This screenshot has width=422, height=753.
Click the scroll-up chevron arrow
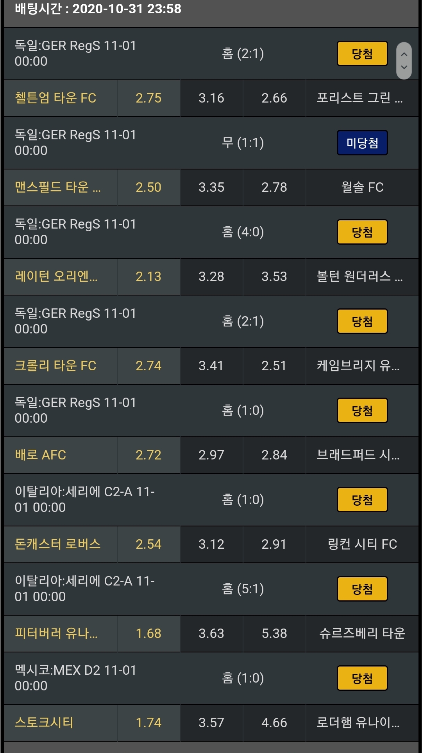[x=404, y=54]
